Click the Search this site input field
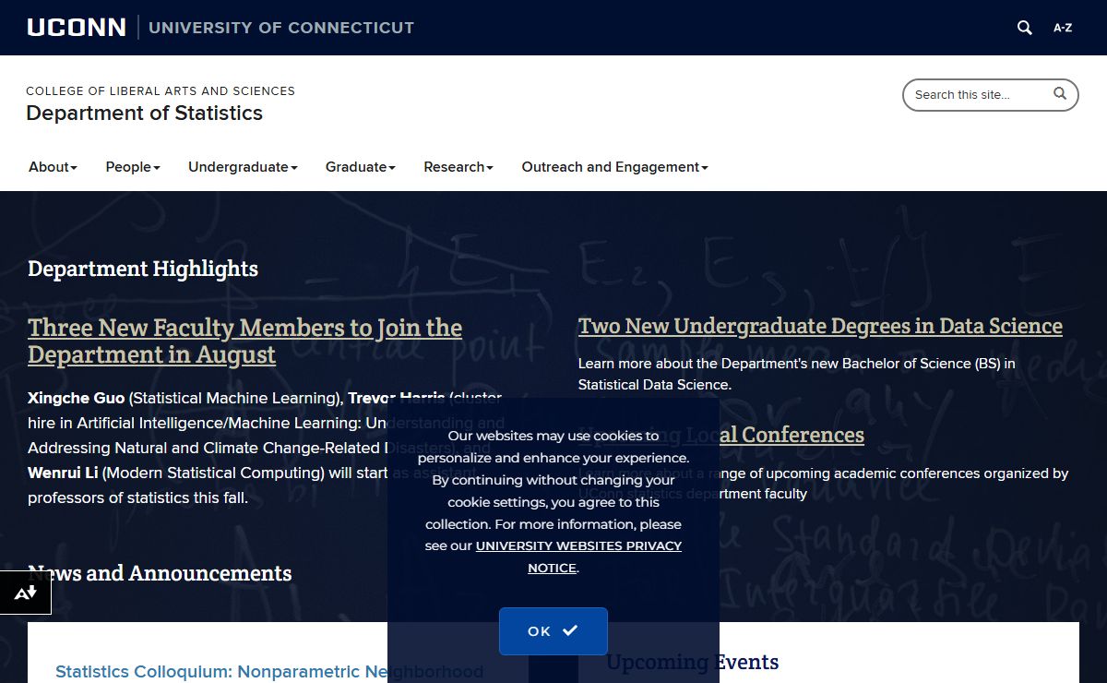Viewport: 1107px width, 683px height. pyautogui.click(x=978, y=95)
